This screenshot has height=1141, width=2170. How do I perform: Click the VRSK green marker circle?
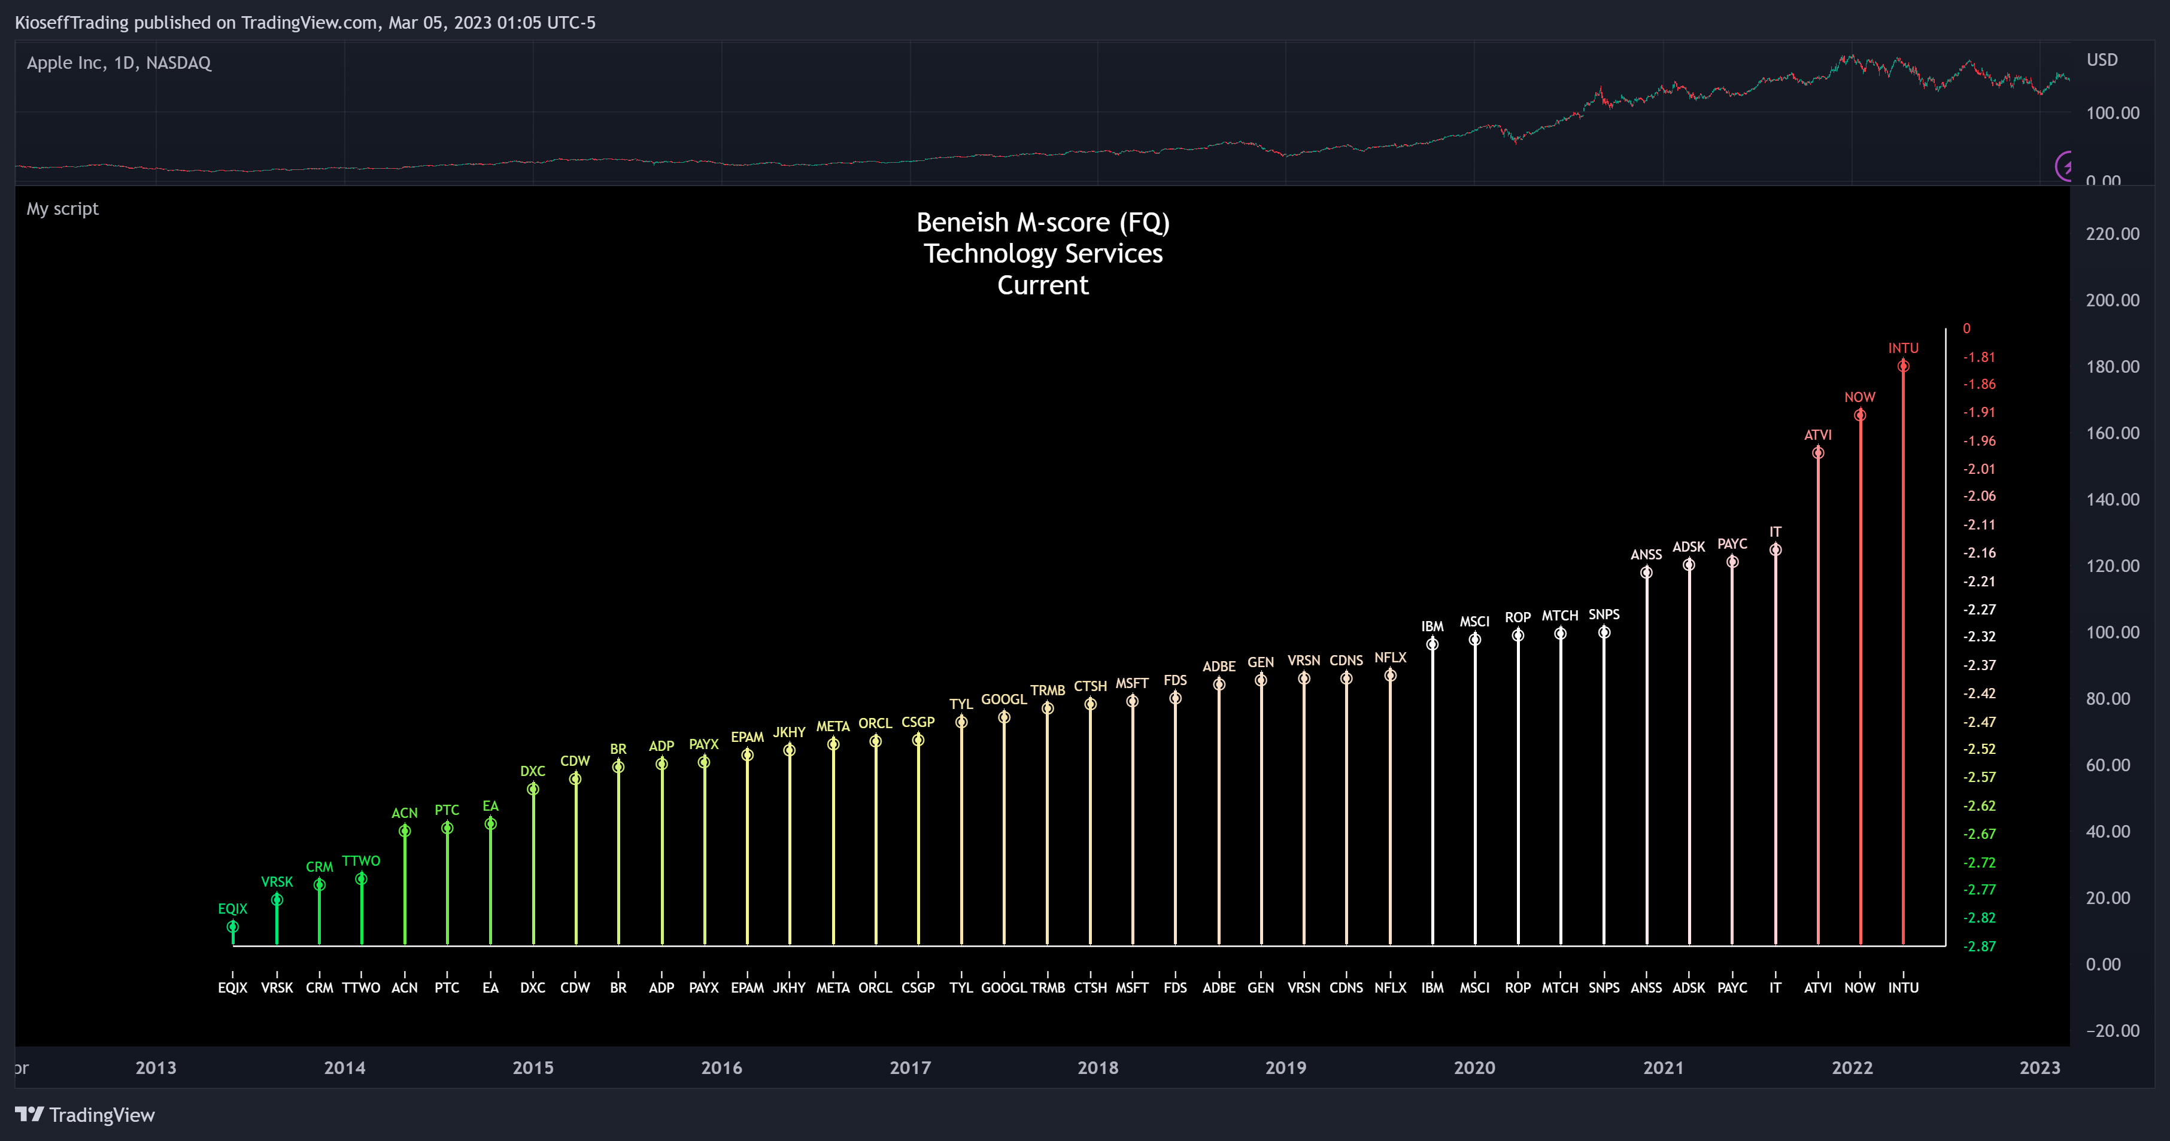tap(277, 900)
